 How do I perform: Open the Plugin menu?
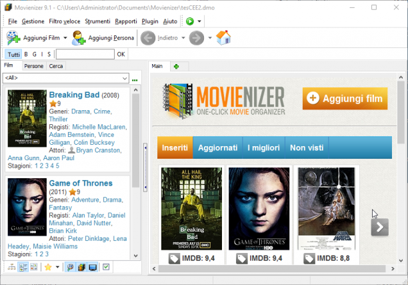pos(150,21)
